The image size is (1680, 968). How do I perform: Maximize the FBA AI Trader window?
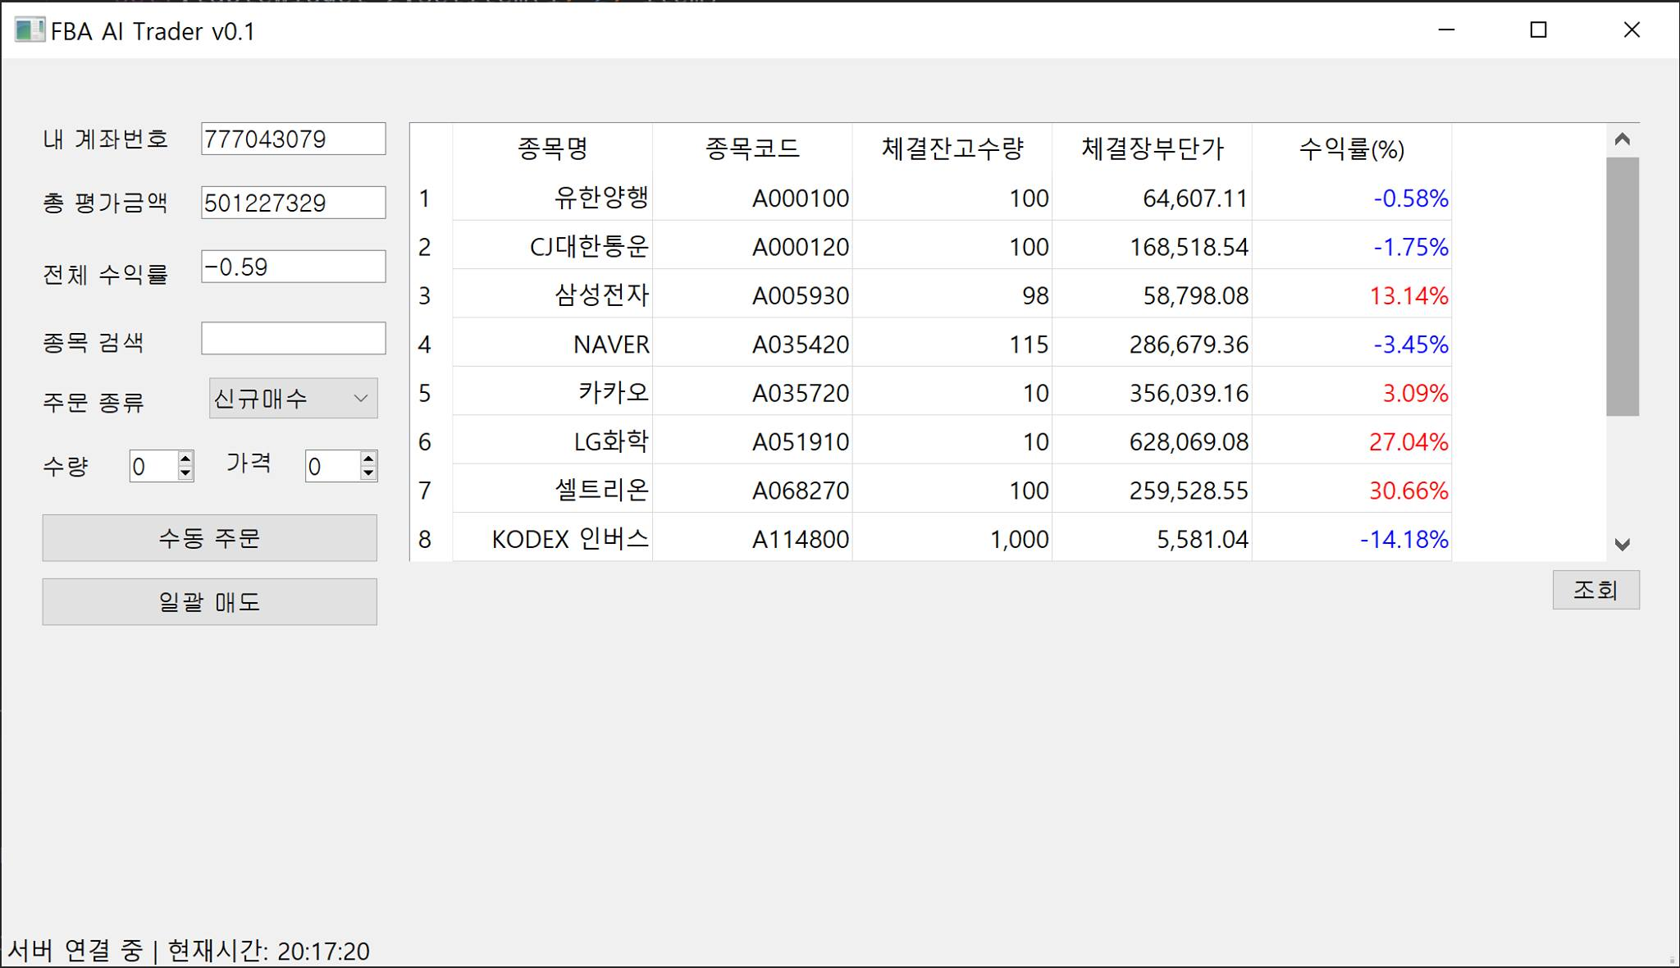(x=1539, y=30)
